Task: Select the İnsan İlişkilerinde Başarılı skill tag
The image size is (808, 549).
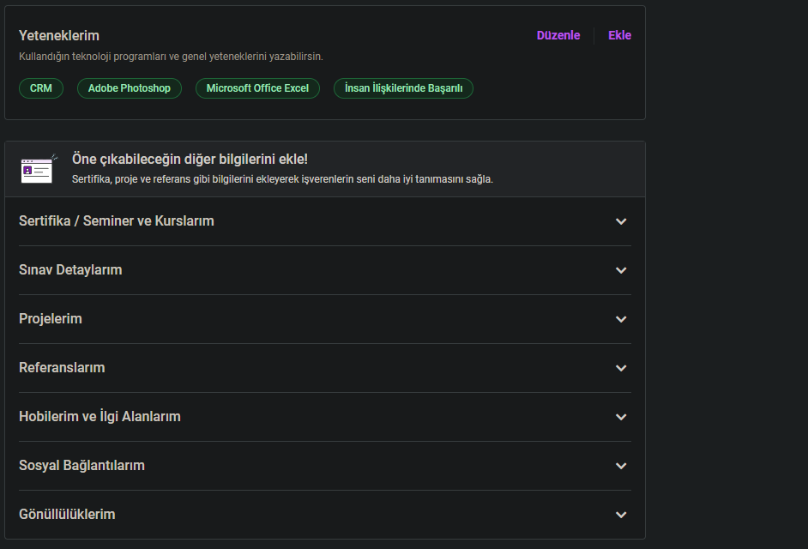Action: coord(403,88)
